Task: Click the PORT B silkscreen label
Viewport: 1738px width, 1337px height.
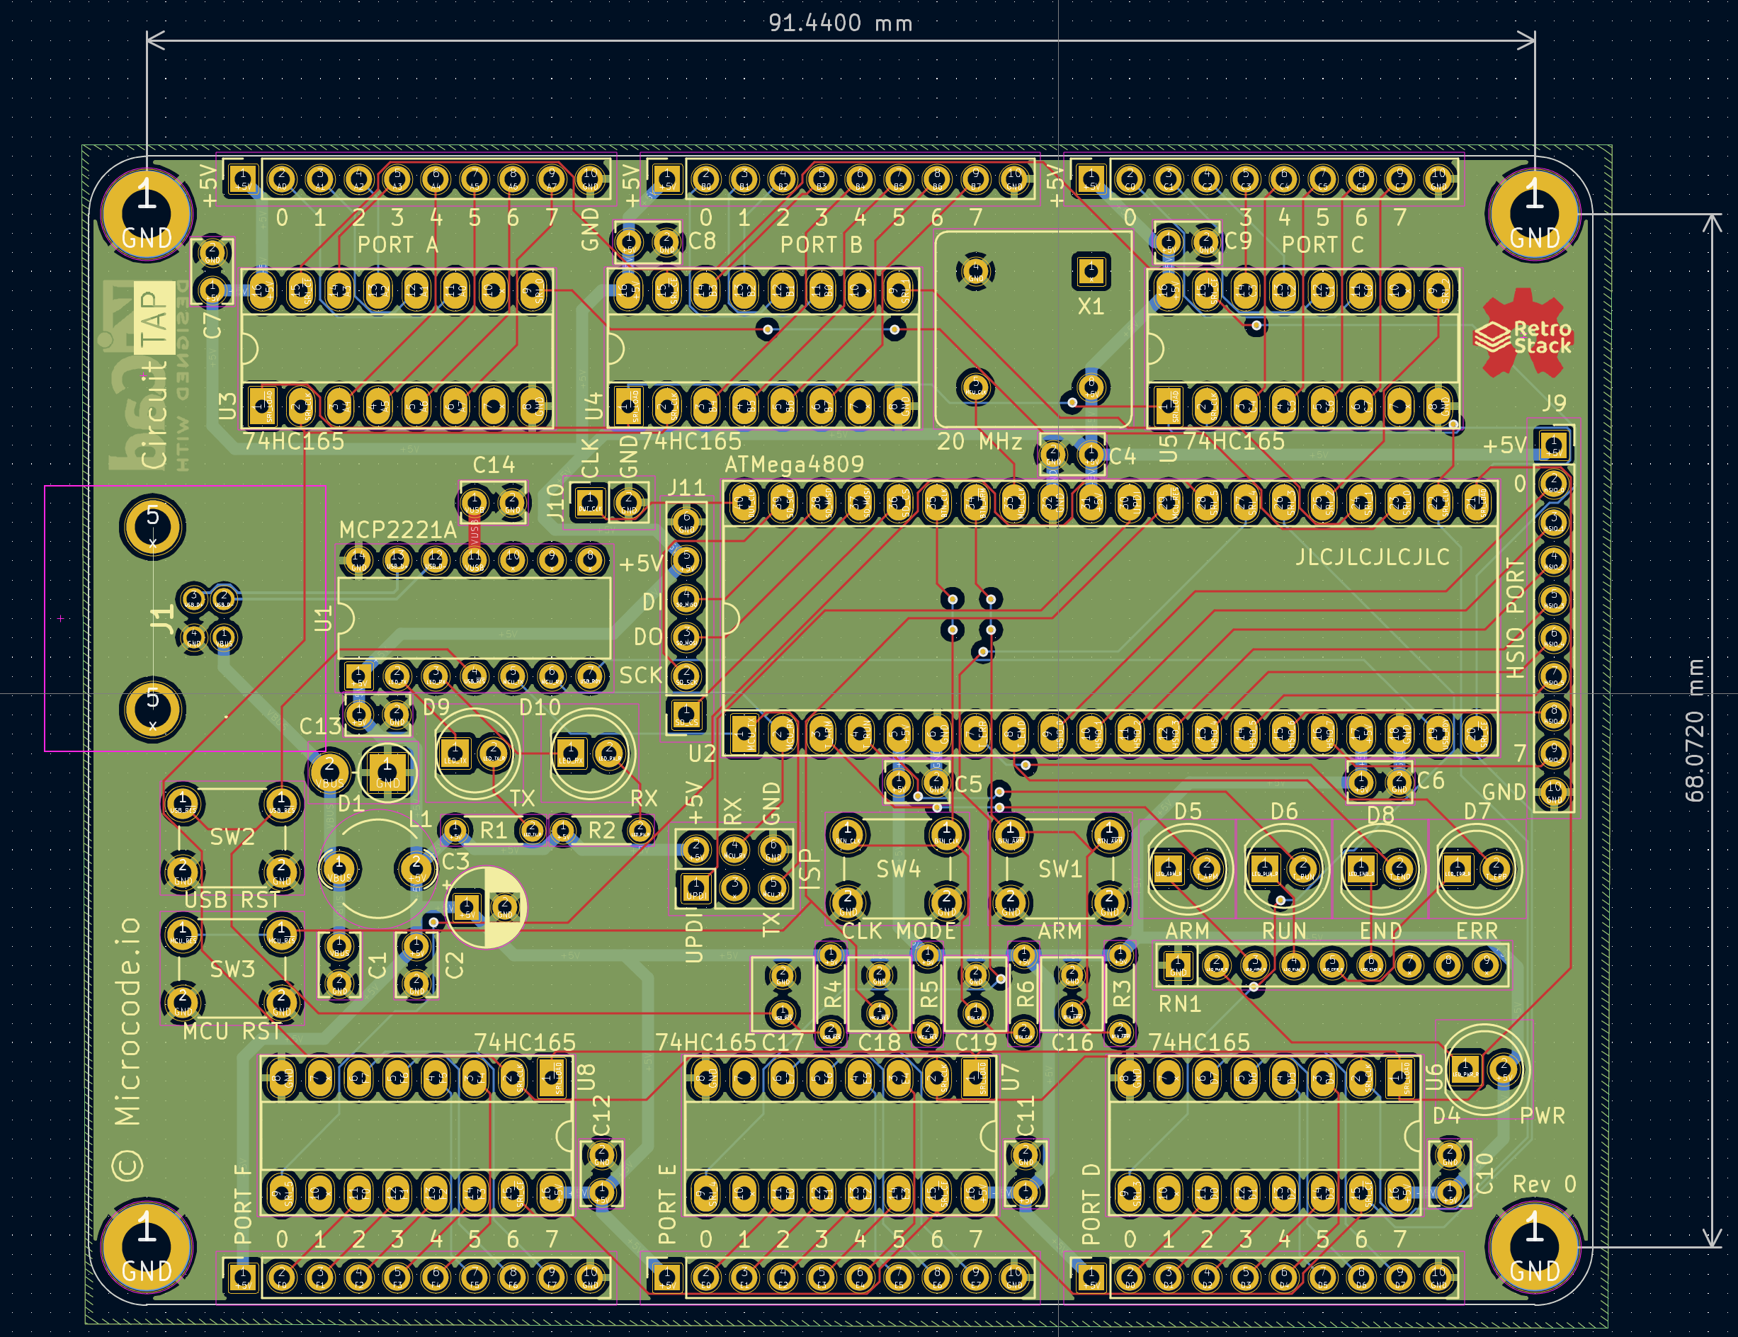Action: click(822, 244)
